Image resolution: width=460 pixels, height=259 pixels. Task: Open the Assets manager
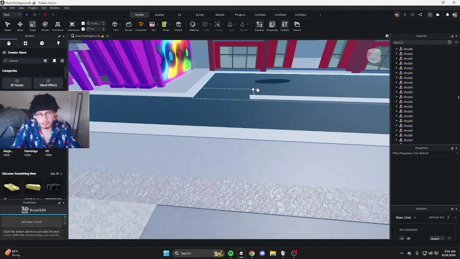(x=297, y=26)
